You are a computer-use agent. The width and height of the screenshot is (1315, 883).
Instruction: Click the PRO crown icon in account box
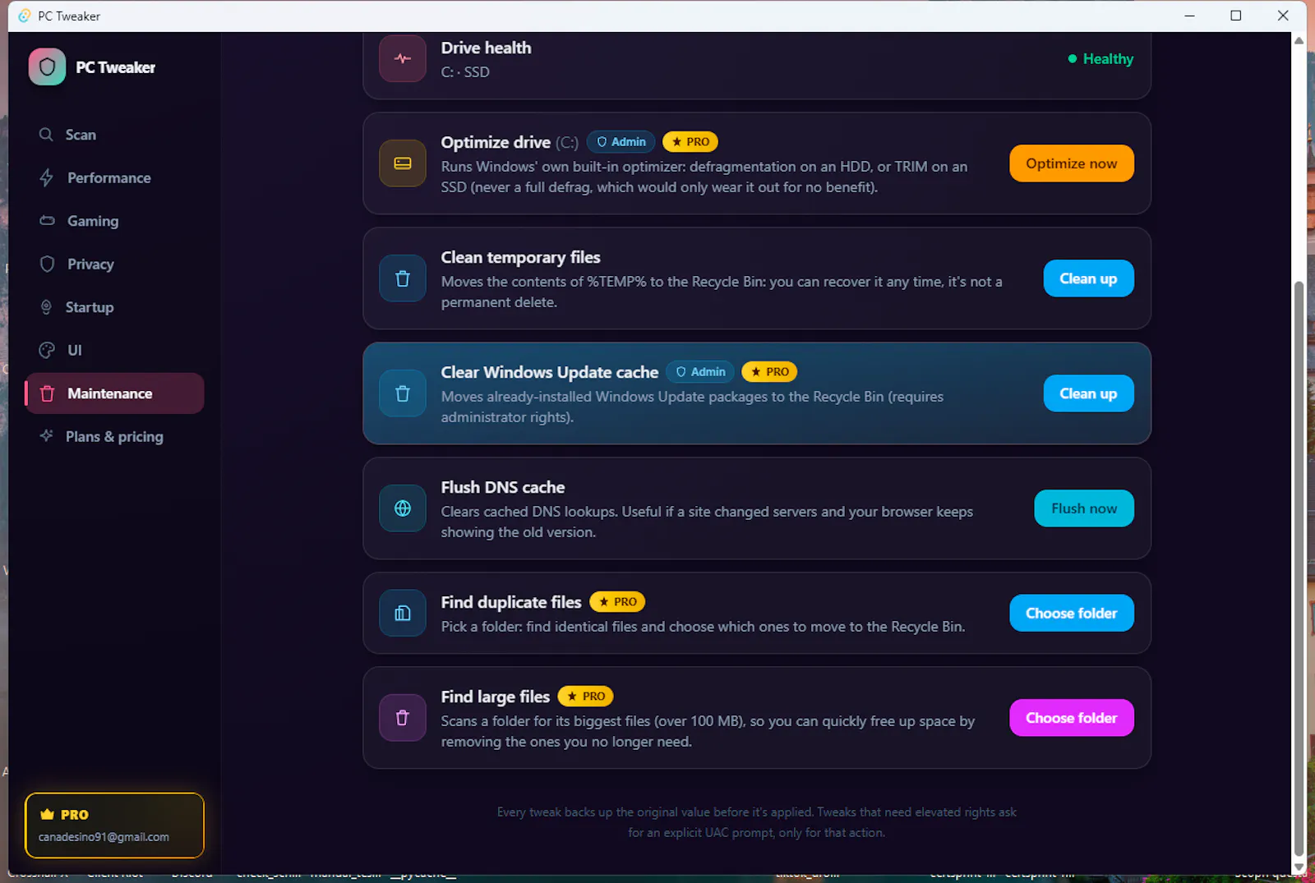[x=47, y=814]
